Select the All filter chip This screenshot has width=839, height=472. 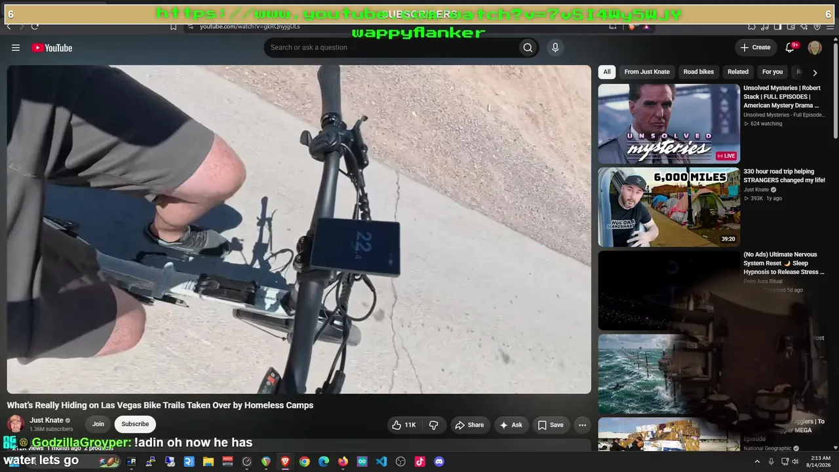(607, 72)
